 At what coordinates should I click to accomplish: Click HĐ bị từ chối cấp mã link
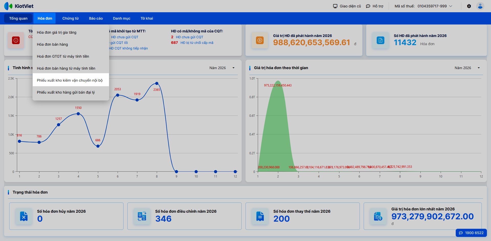pos(197,43)
